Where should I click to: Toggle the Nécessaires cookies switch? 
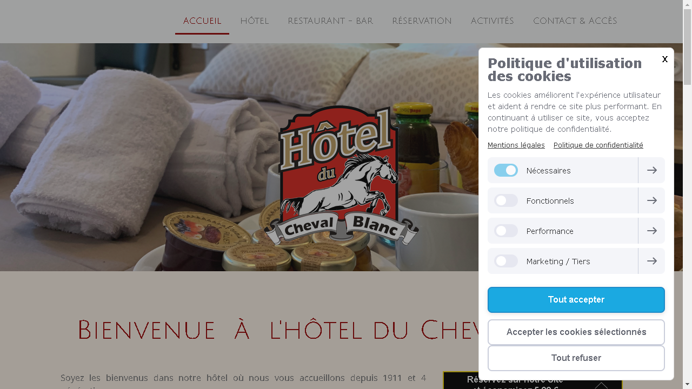click(506, 170)
